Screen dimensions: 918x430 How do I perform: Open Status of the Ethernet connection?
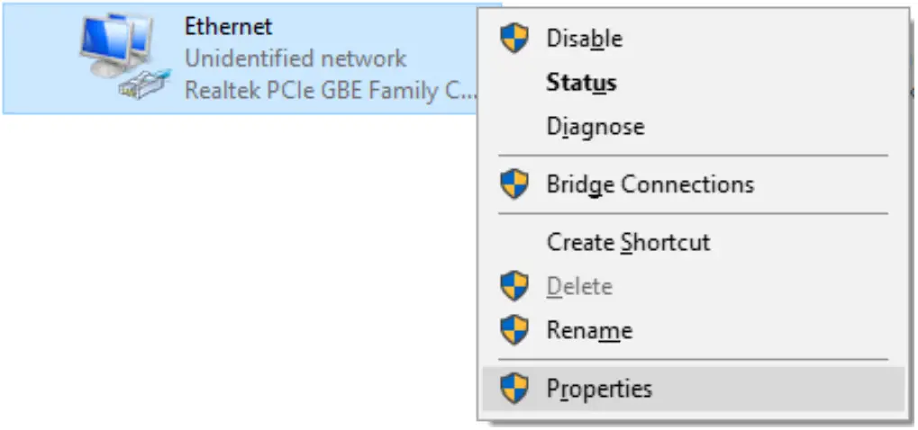[x=581, y=83]
